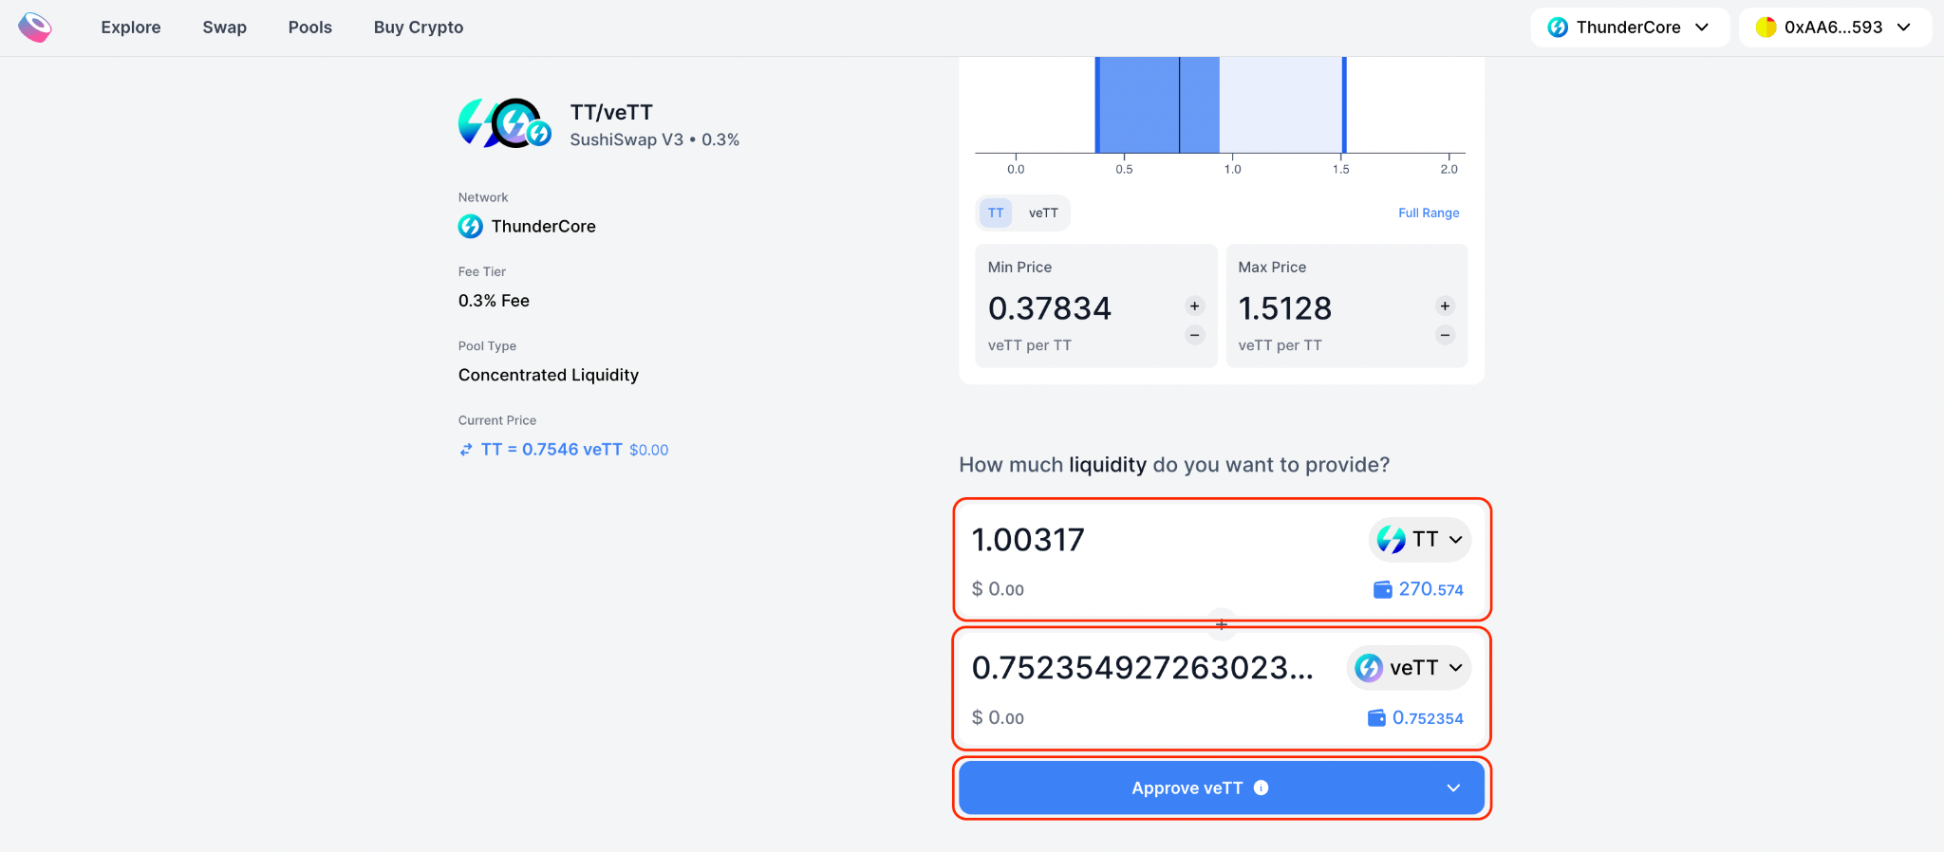Viewport: 1944px width, 852px height.
Task: Click the swap arrows icon beside Current Price
Action: (x=466, y=450)
